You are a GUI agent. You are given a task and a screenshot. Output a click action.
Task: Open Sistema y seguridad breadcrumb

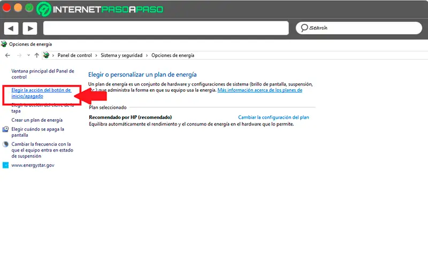tap(121, 56)
